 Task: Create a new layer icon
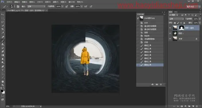click(193, 106)
